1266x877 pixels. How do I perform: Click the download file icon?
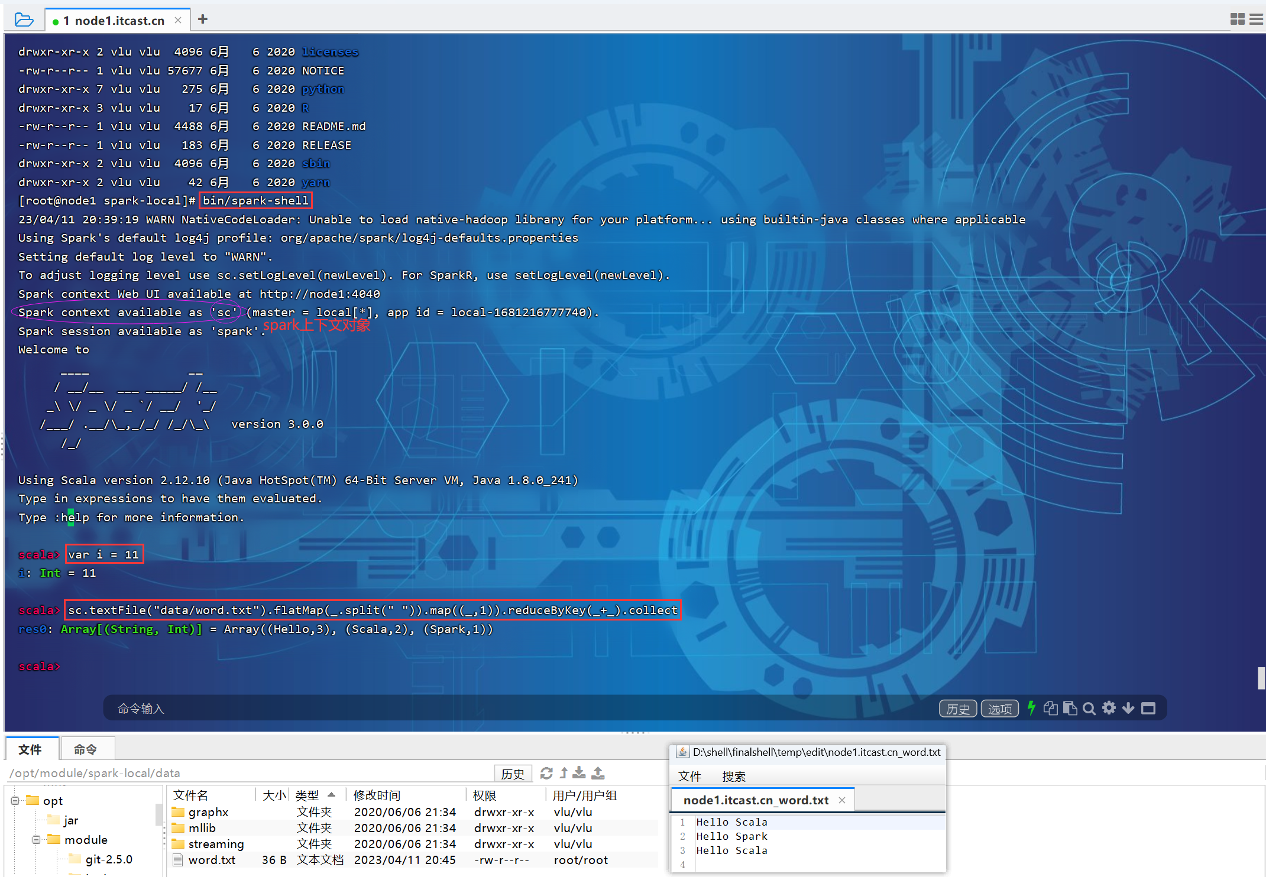pyautogui.click(x=579, y=773)
